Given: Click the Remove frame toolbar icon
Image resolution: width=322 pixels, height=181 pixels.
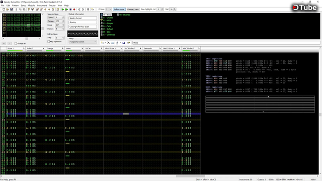Looking at the screenshot, I should click(41, 10).
